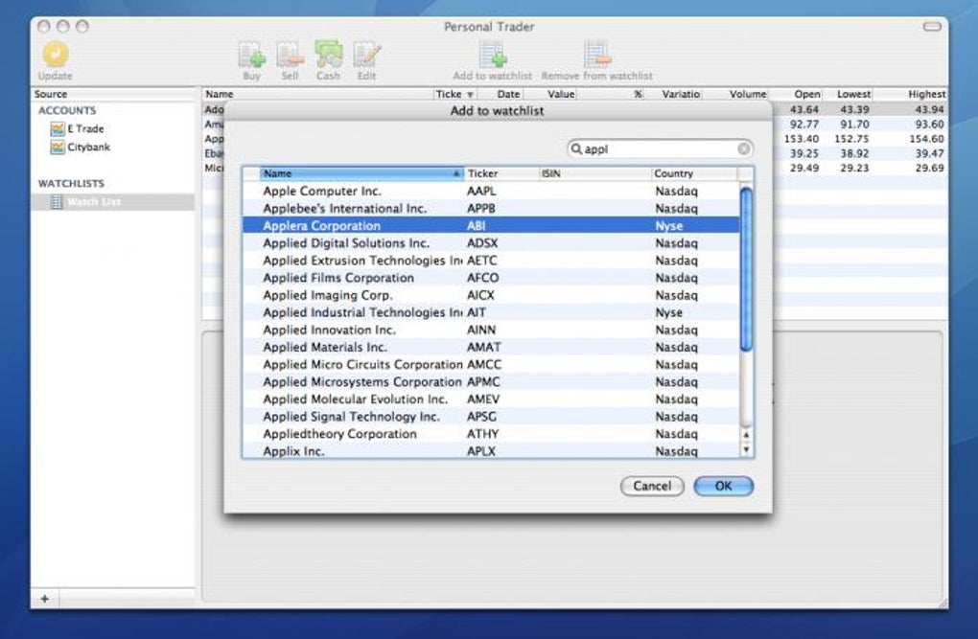
Task: Select Applied Micro Circuits Corporation row
Action: coord(490,365)
